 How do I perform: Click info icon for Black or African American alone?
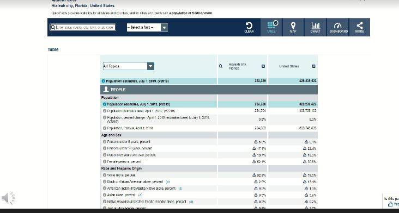[105, 182]
